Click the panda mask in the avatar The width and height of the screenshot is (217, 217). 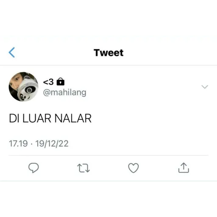pos(27,89)
